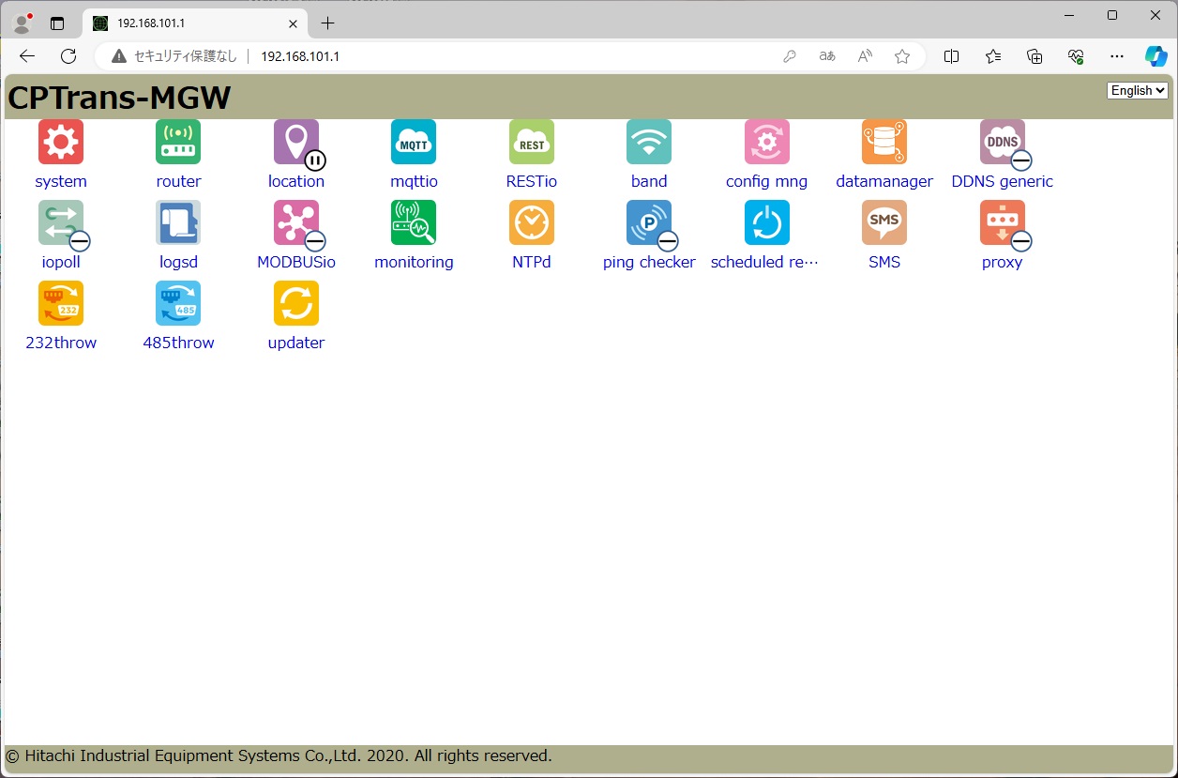Expand the English language dropdown

1137,91
